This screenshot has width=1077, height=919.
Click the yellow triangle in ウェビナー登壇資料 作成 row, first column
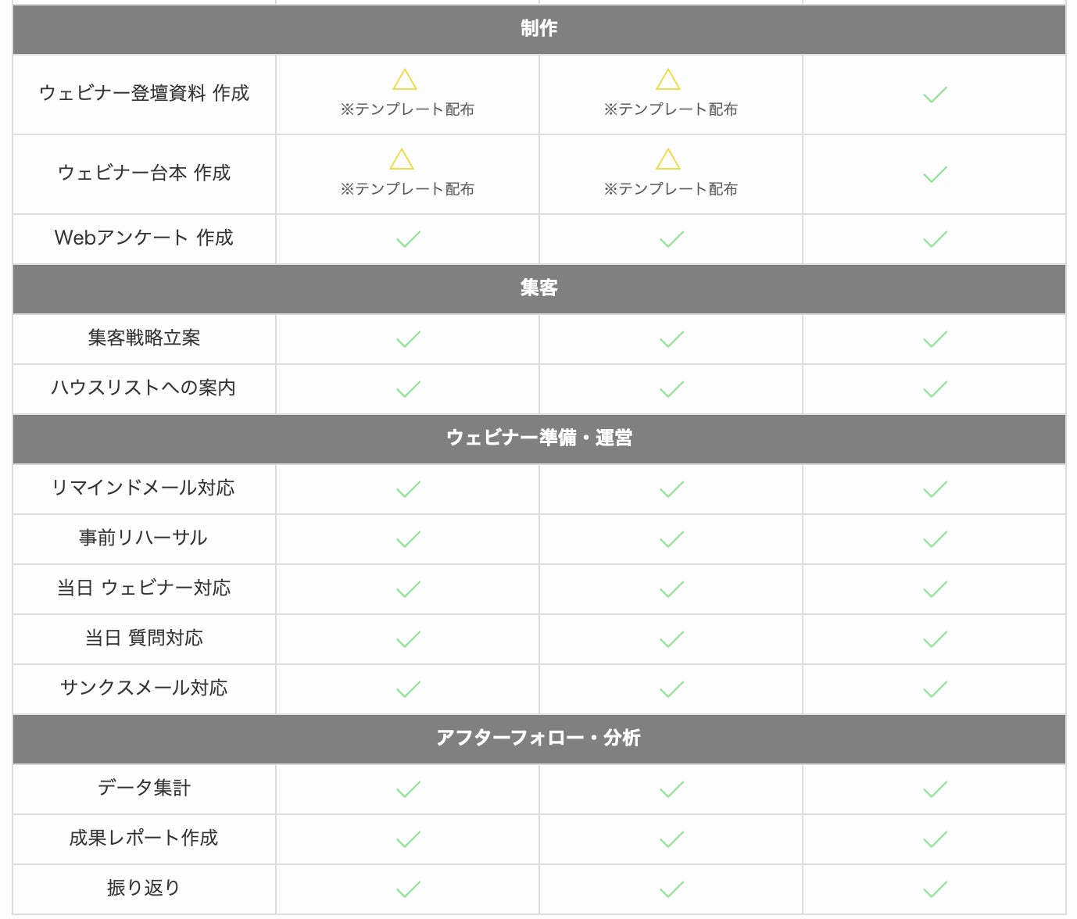click(404, 80)
